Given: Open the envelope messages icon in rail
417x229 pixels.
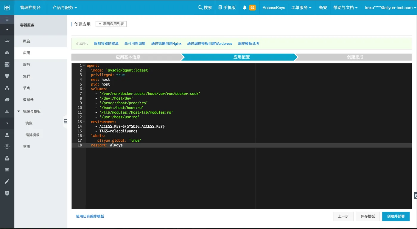Looking at the screenshot, I should 7,170.
